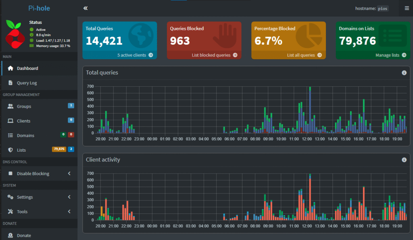The width and height of the screenshot is (413, 240).
Task: Expand the Tools submenu
Action: point(69,211)
